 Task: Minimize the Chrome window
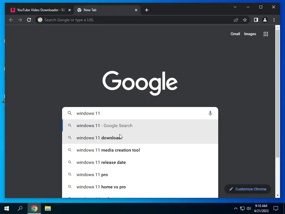point(248,7)
